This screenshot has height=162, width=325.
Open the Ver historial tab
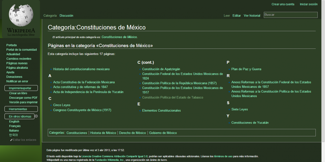click(252, 16)
